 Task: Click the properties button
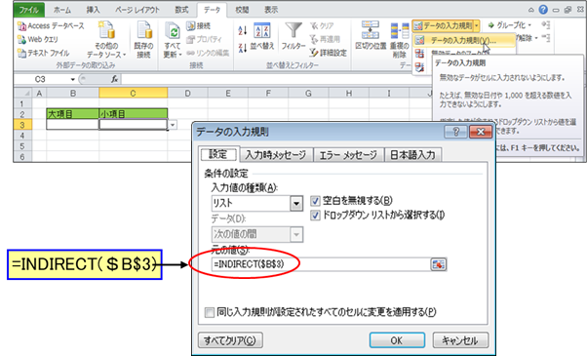(x=204, y=39)
